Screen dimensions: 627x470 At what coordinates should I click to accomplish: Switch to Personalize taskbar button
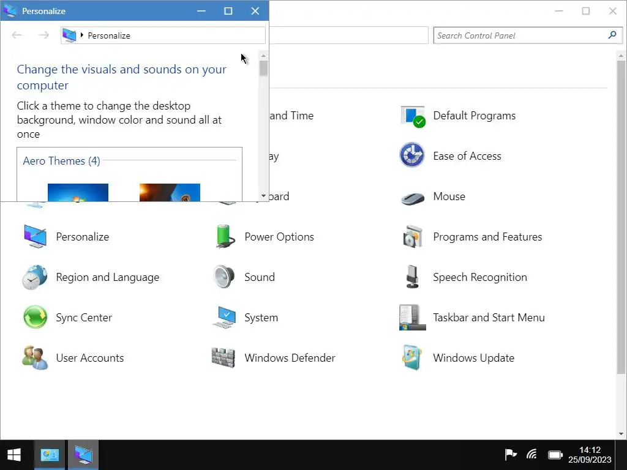(x=83, y=455)
